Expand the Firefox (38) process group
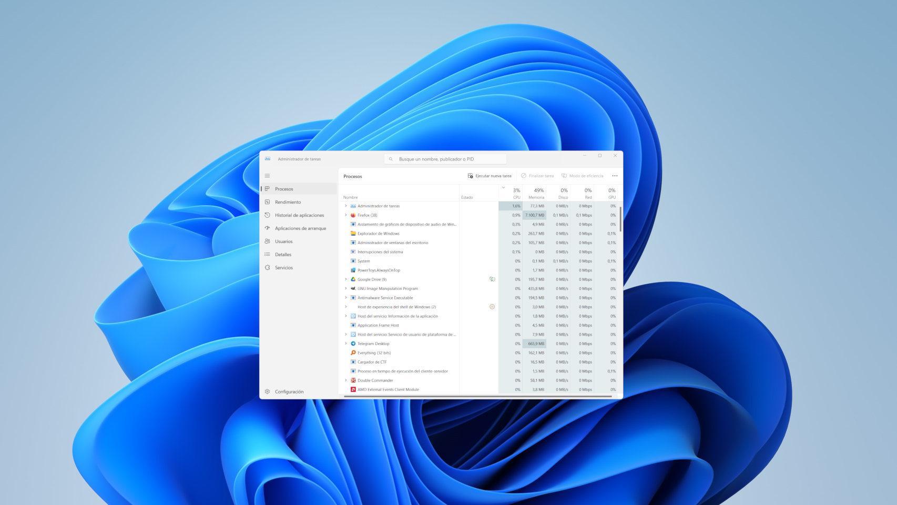Image resolution: width=897 pixels, height=505 pixels. (x=345, y=215)
